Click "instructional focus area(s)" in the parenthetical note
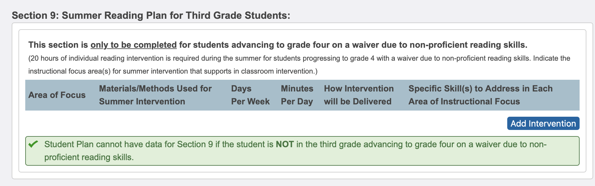 (x=69, y=71)
